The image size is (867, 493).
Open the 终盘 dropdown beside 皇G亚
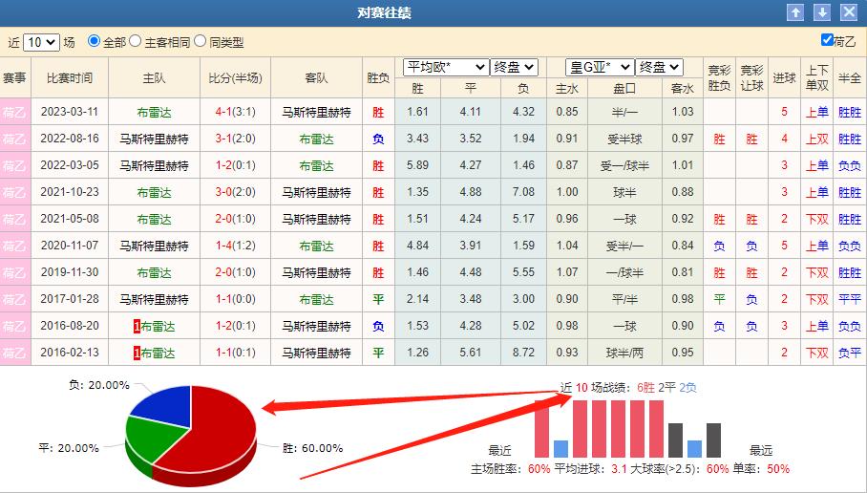659,68
